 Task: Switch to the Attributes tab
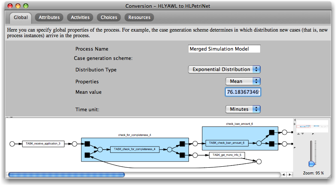49,17
